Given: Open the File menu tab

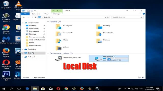Looking at the screenshot, I should pos(25,14).
